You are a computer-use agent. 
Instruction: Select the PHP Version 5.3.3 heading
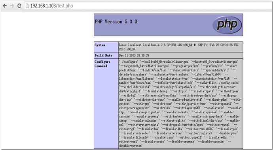116,22
